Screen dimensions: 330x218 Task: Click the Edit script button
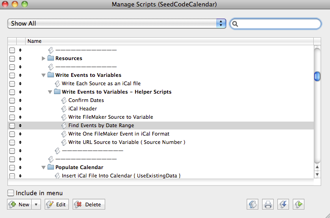pyautogui.click(x=57, y=204)
